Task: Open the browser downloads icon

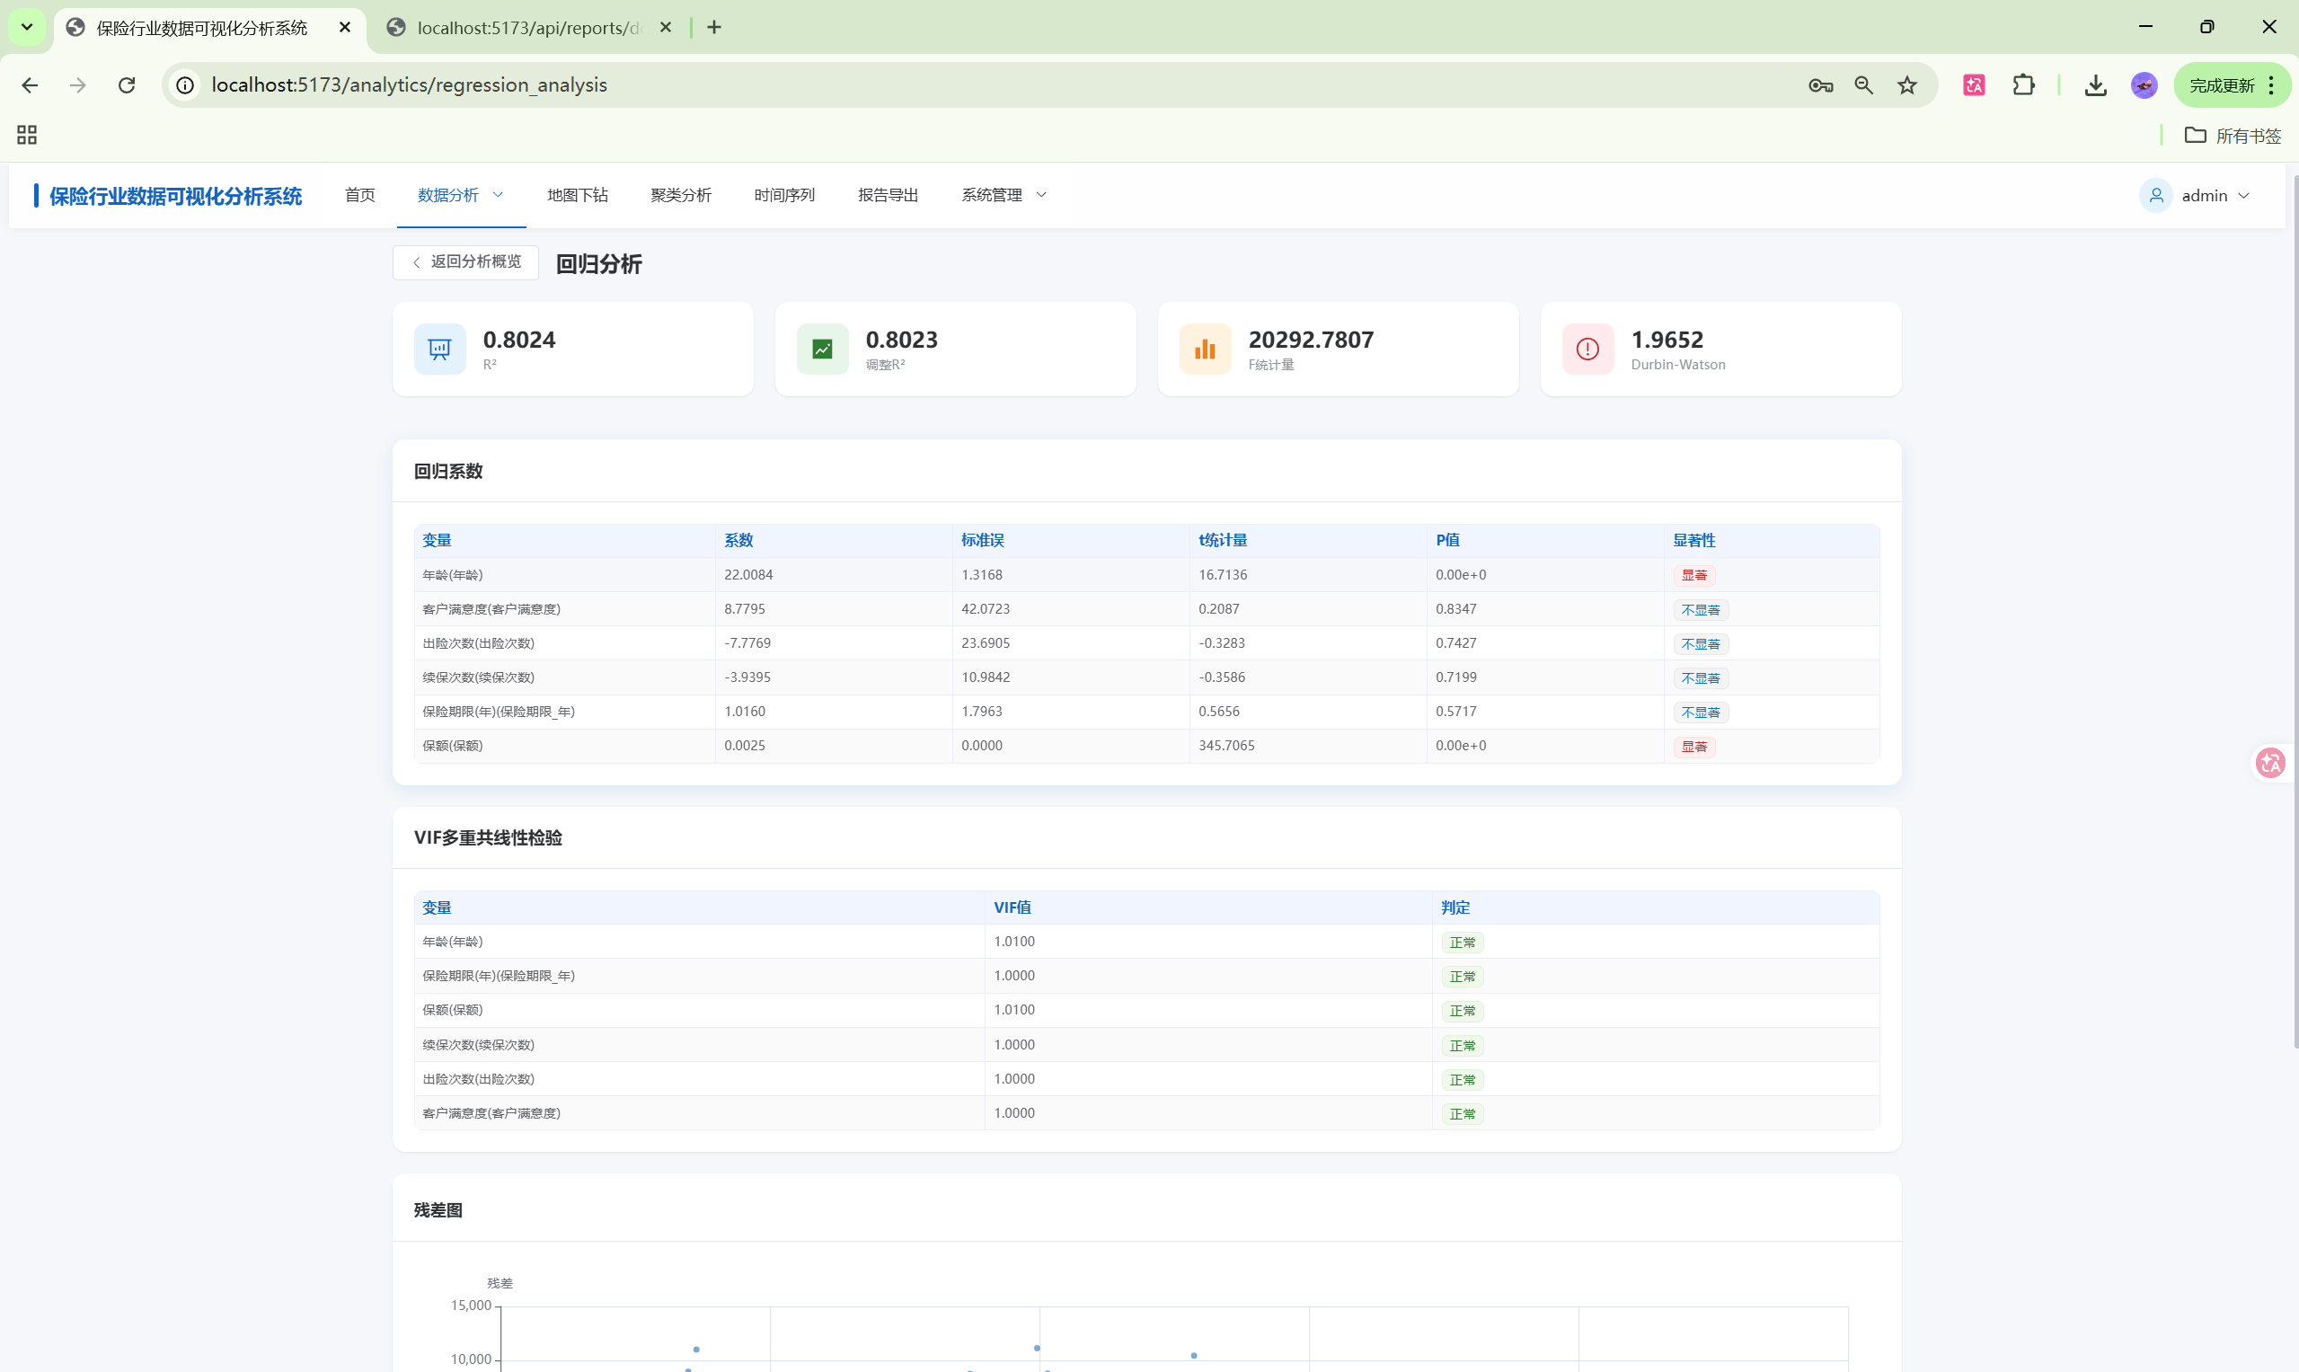Action: (2095, 85)
